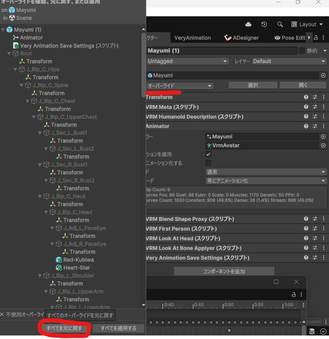Open object picker for the VrmAvatar field

(323, 145)
